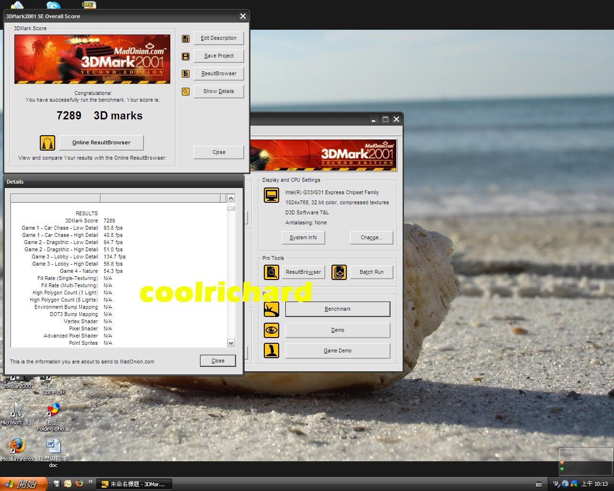
Task: Click the Details list scroll-down arrow
Action: pyautogui.click(x=231, y=343)
